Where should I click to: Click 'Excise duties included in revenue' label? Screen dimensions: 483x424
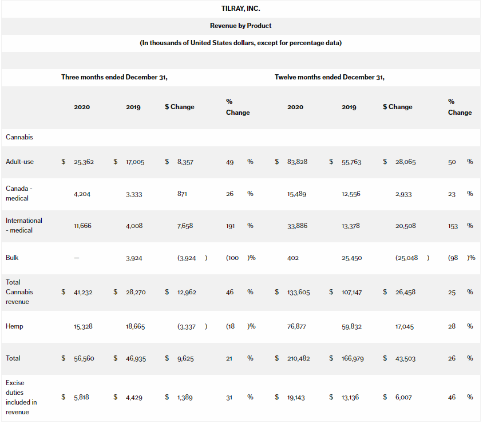[21, 397]
